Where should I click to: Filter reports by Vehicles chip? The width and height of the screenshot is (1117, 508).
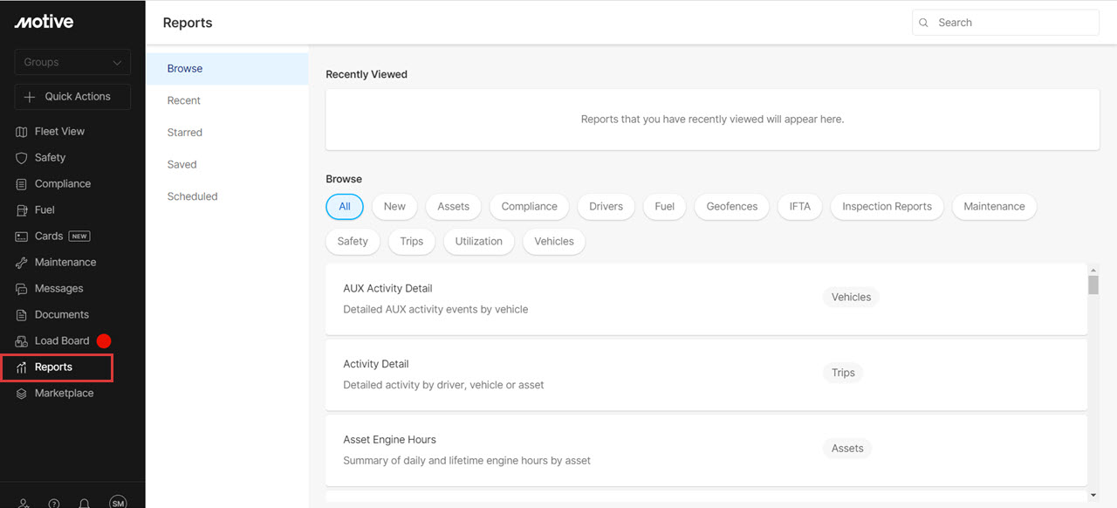[x=554, y=242]
